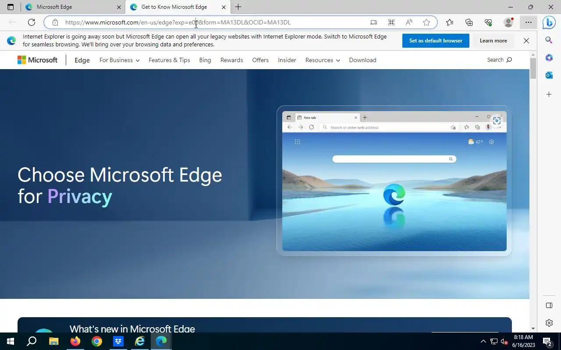Open Insider nav link
Viewport: 561px width, 350px height.
tap(287, 60)
